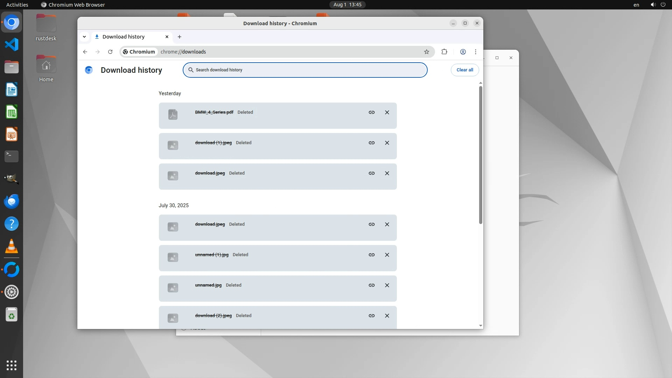Open the profile account icon
672x378 pixels.
pos(463,52)
